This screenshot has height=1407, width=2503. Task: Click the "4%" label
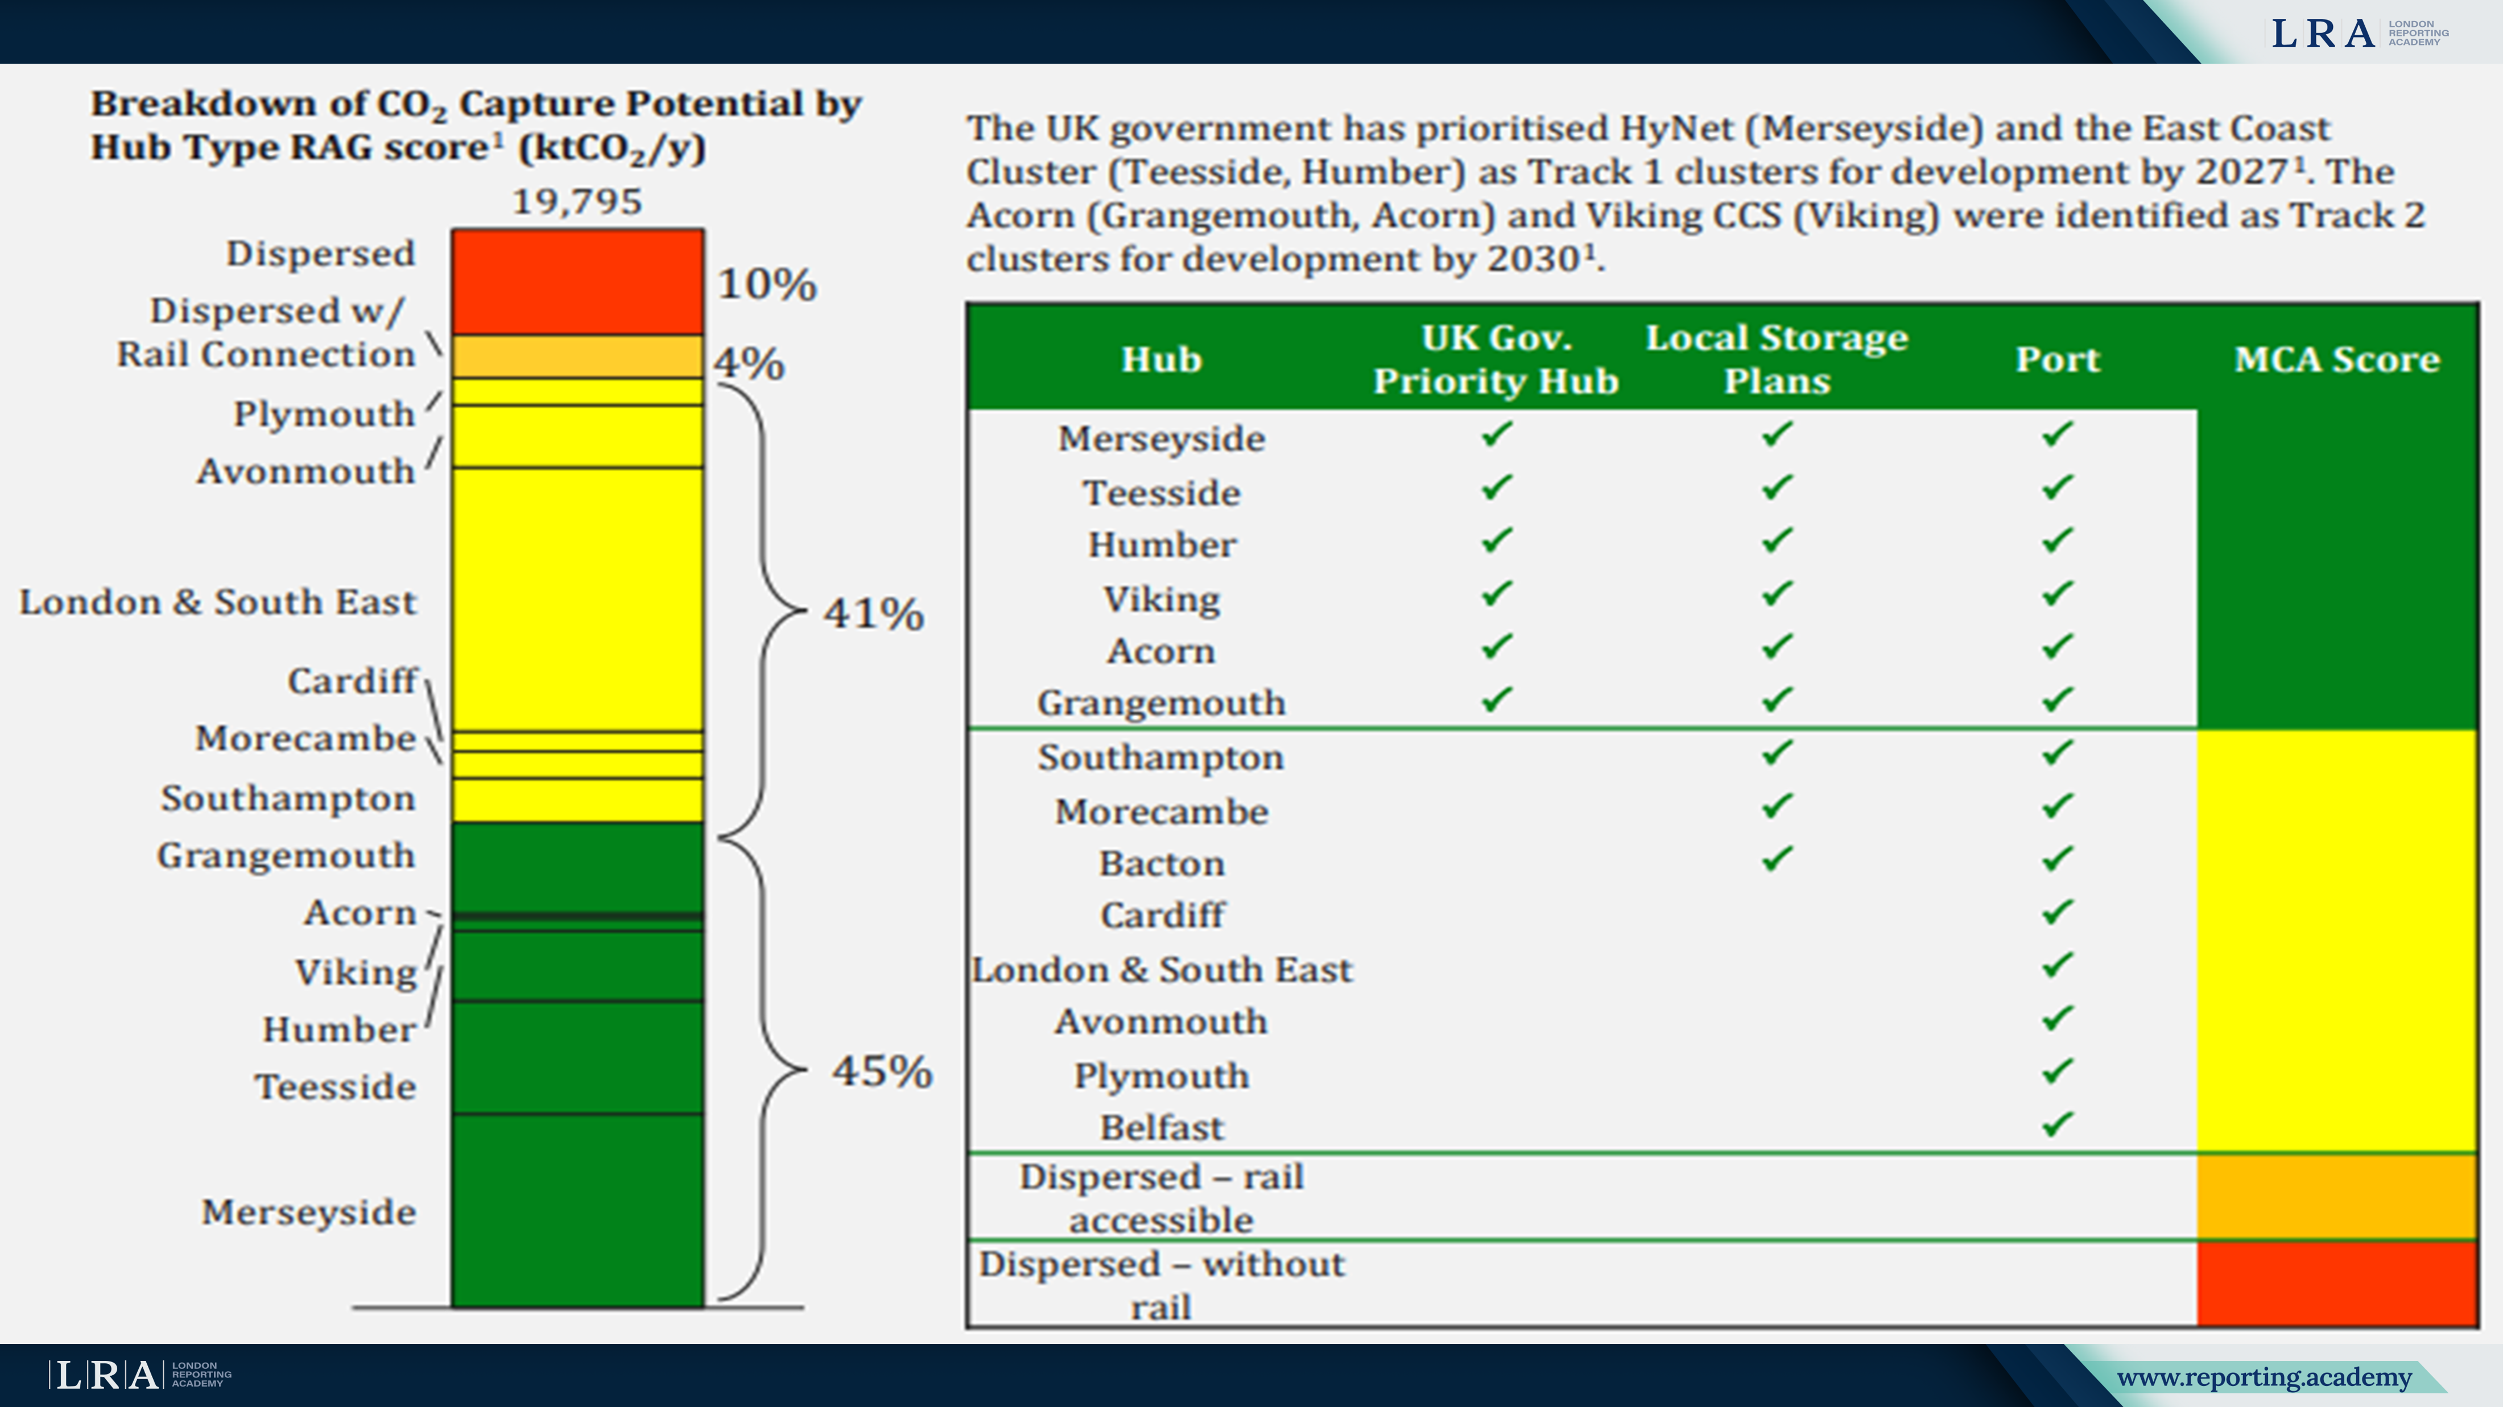coord(748,363)
